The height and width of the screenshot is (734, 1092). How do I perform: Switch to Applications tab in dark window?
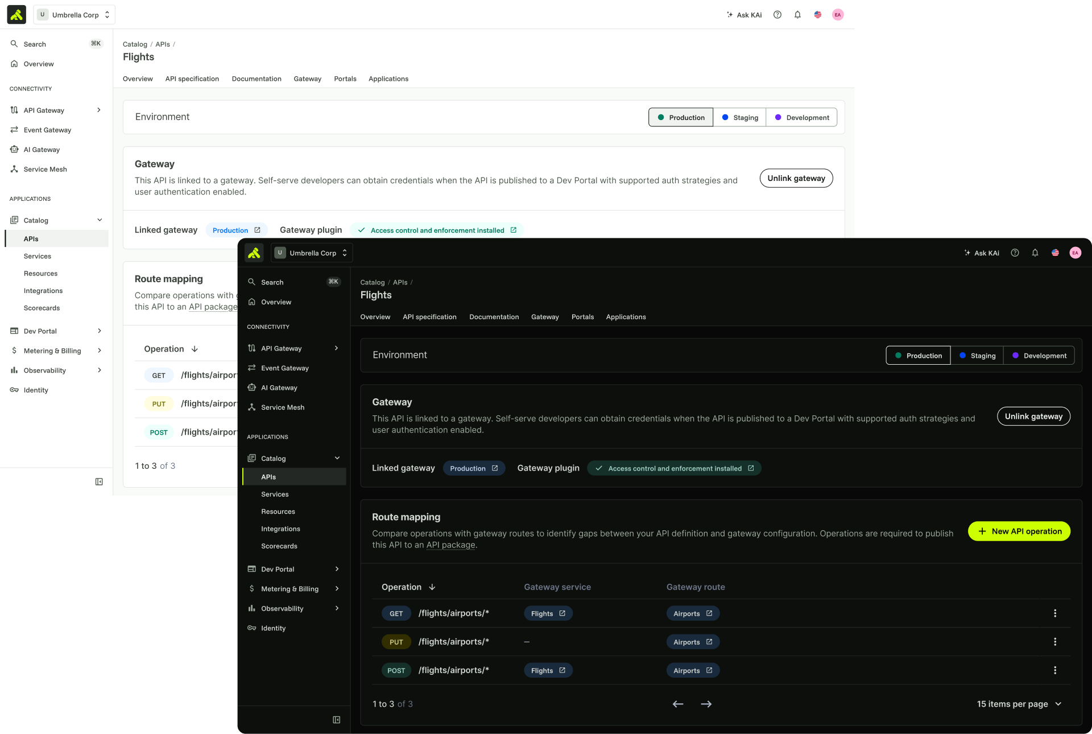626,317
